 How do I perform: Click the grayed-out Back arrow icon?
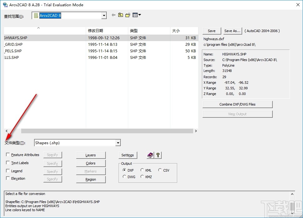[x=113, y=15]
